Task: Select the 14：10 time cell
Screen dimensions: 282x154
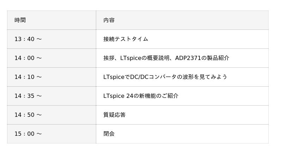Action: 28,77
